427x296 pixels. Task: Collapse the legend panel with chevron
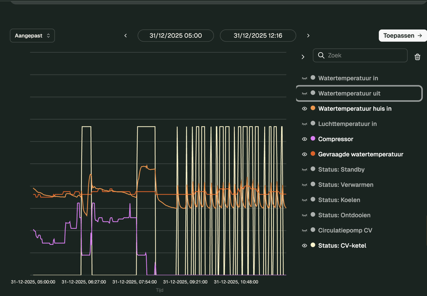pos(303,57)
